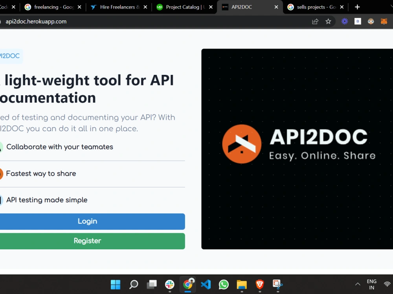Close the freelancing Google tab
This screenshot has height=294, width=393.
(x=79, y=7)
